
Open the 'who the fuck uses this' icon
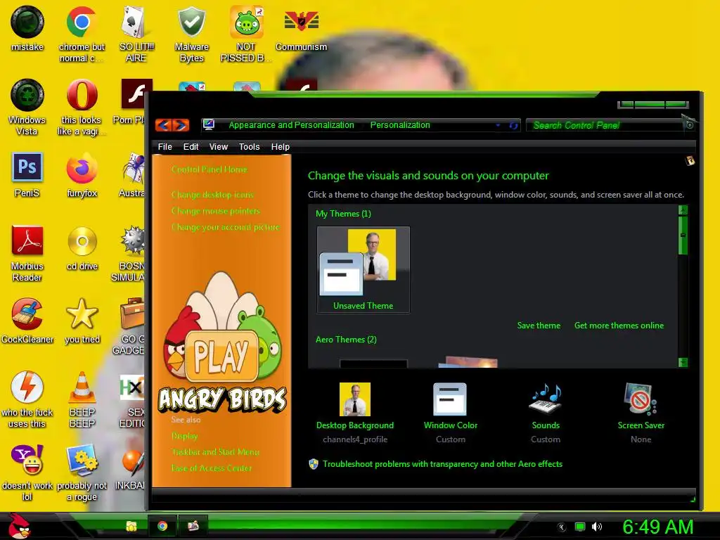[x=27, y=399]
